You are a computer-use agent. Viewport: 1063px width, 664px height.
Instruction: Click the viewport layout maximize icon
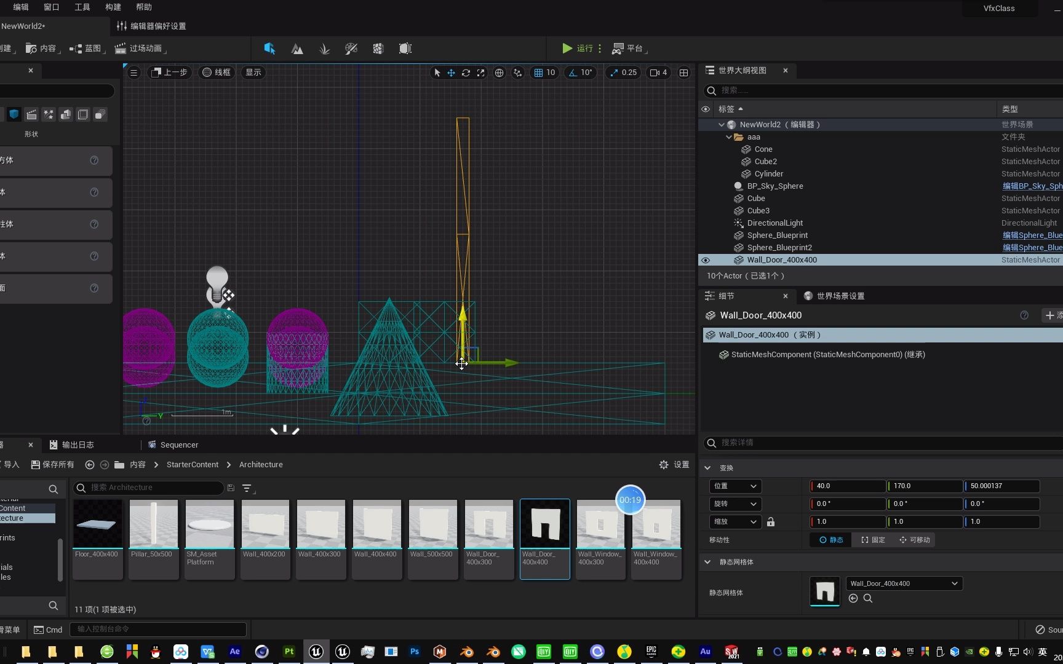click(x=683, y=73)
